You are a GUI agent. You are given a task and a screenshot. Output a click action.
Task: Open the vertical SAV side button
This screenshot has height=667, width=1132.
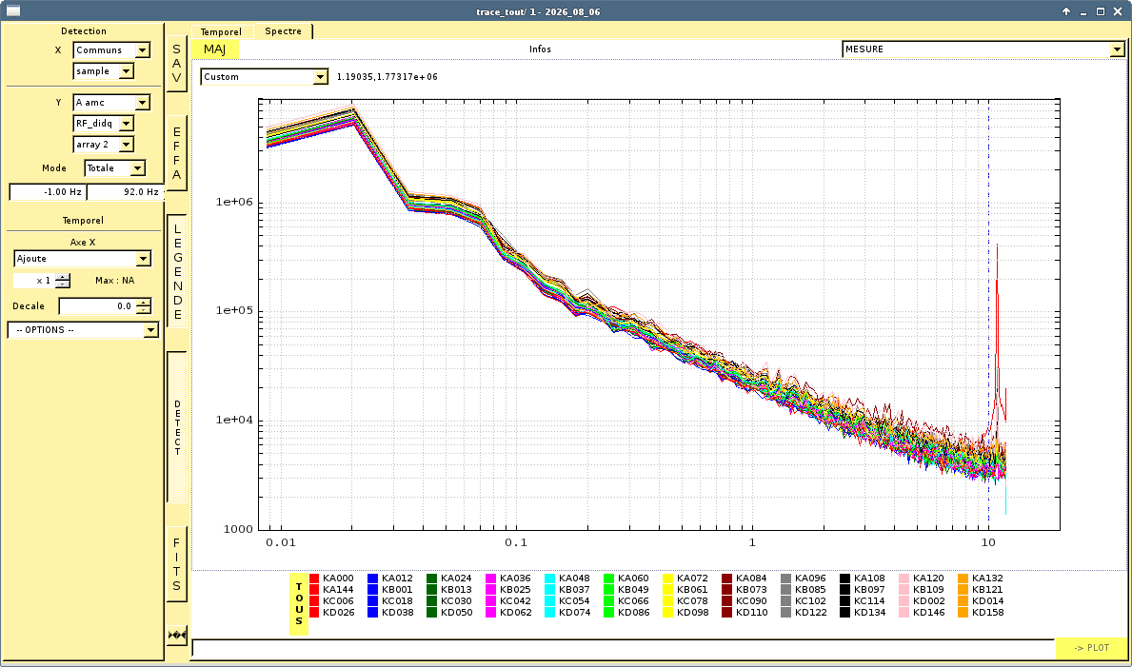[177, 64]
